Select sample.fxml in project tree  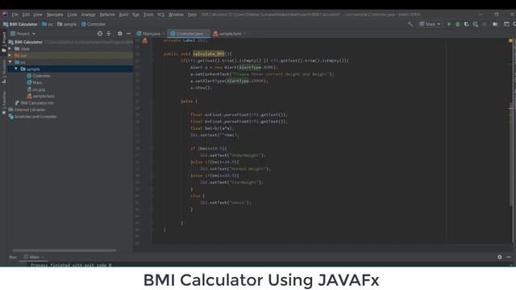[x=41, y=96]
